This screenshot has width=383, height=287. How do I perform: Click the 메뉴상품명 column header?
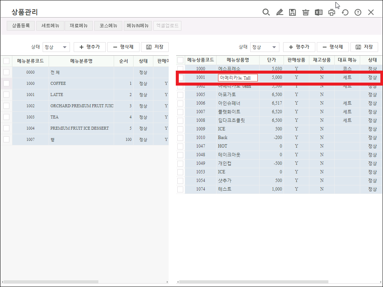(238, 60)
